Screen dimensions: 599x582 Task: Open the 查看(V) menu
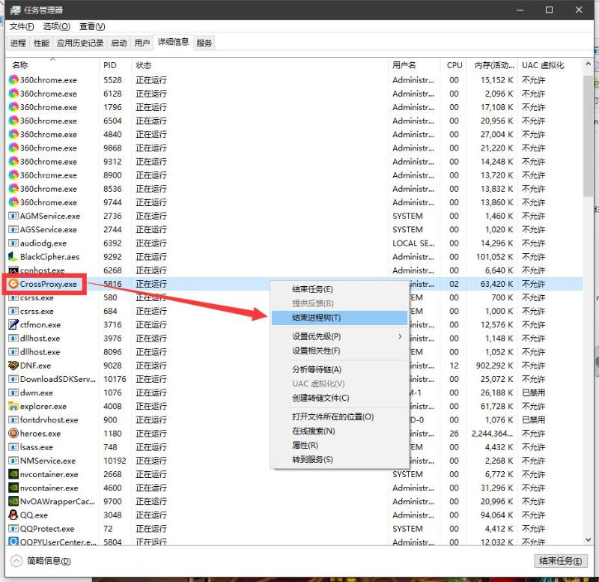point(92,26)
